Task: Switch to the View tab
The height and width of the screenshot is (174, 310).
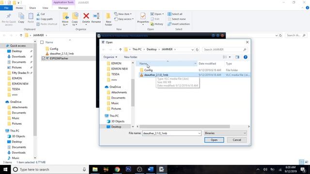Action: [x=45, y=8]
